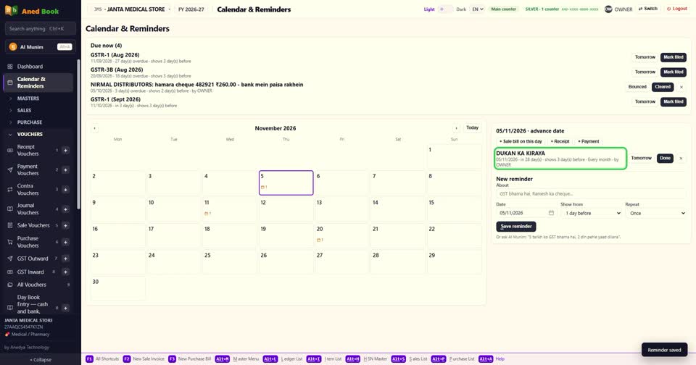696x365 pixels.
Task: Collapse the sidebar
Action: pyautogui.click(x=41, y=360)
